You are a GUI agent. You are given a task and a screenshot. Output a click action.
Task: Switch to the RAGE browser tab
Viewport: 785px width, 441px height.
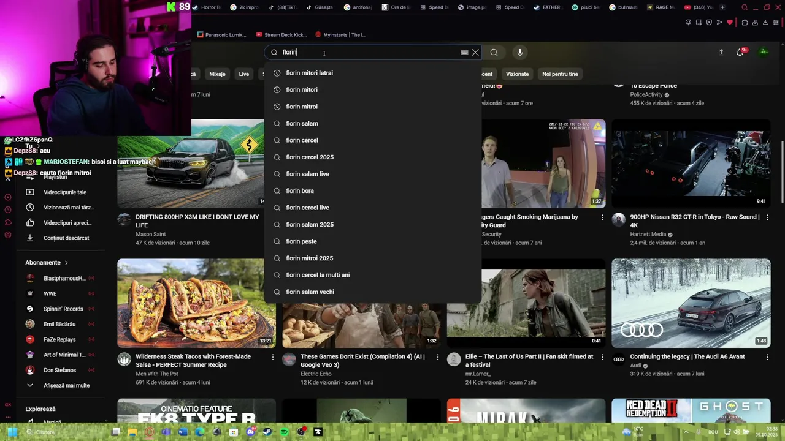point(661,7)
